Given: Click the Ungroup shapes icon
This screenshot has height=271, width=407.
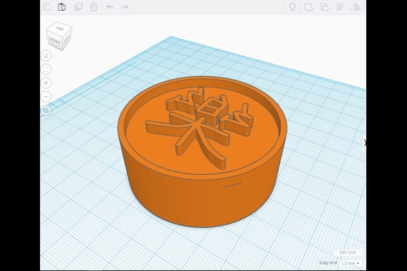Looking at the screenshot, I should coord(324,7).
